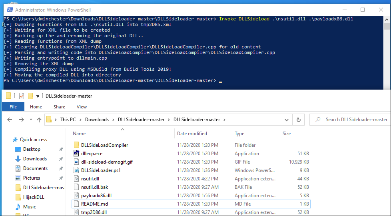This screenshot has height=216, width=391.
Task: Expand chevron after the last breadcrumb segment
Action: (224, 120)
